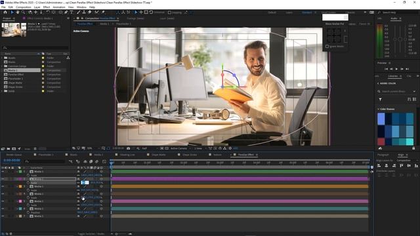Click the Search Help field
Screen dimensions: 420x236
tap(398, 12)
